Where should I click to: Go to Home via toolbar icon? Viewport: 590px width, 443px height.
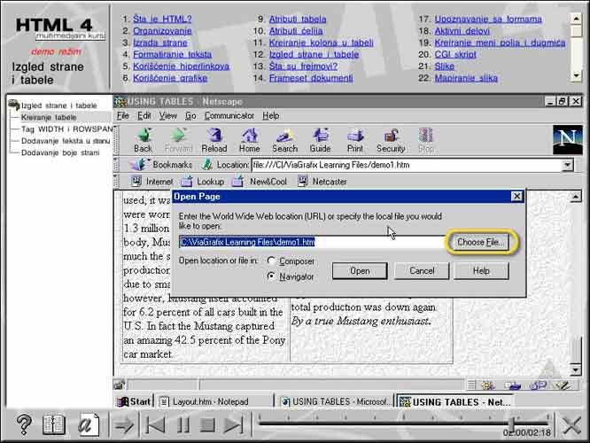pyautogui.click(x=249, y=139)
